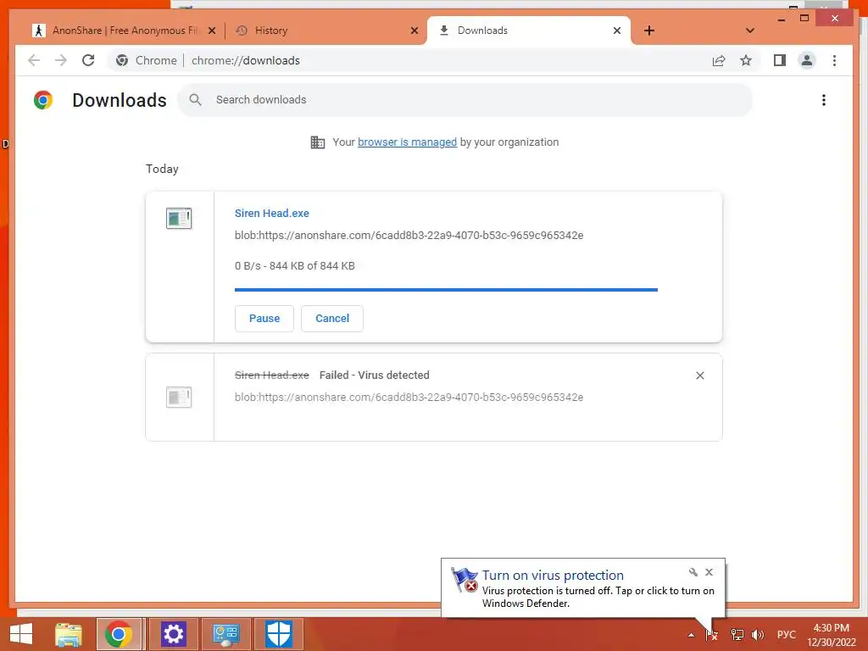
Task: Close the AnonShare tab
Action: click(211, 31)
